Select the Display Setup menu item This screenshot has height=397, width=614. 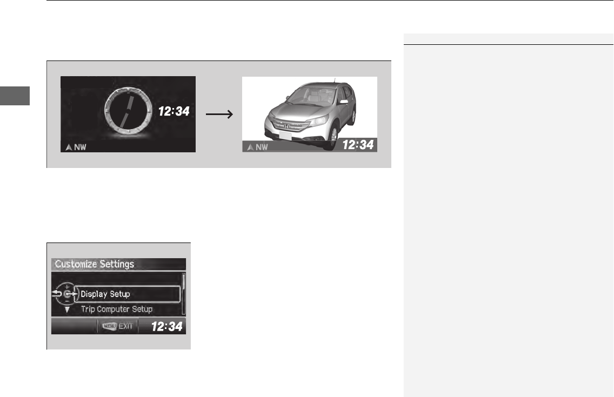127,294
